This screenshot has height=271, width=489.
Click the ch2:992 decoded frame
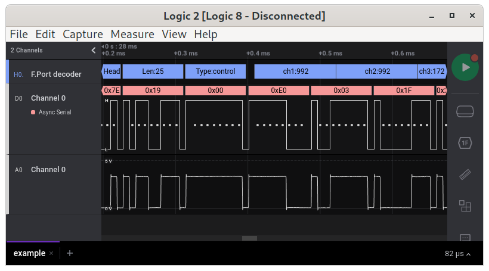tap(377, 71)
